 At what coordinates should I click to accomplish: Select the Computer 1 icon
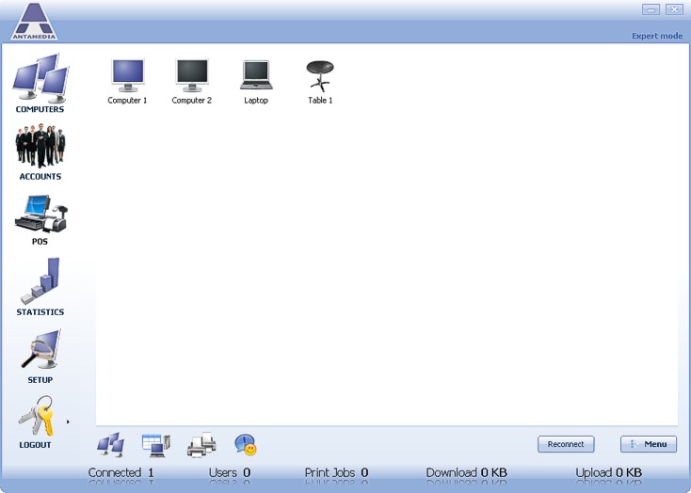point(127,75)
